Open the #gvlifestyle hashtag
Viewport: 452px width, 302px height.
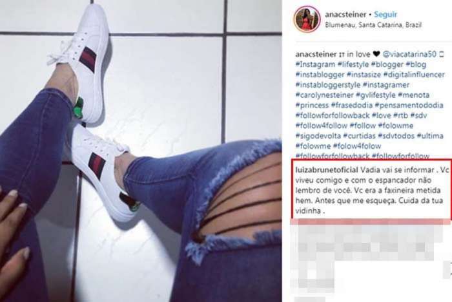pos(376,95)
